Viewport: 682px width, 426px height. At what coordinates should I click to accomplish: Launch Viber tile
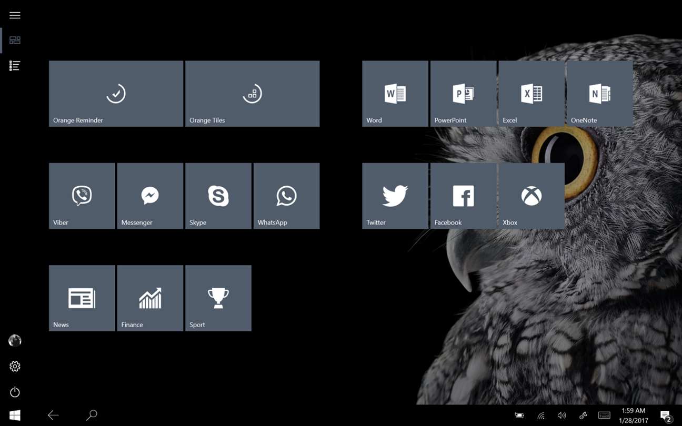[x=82, y=196]
